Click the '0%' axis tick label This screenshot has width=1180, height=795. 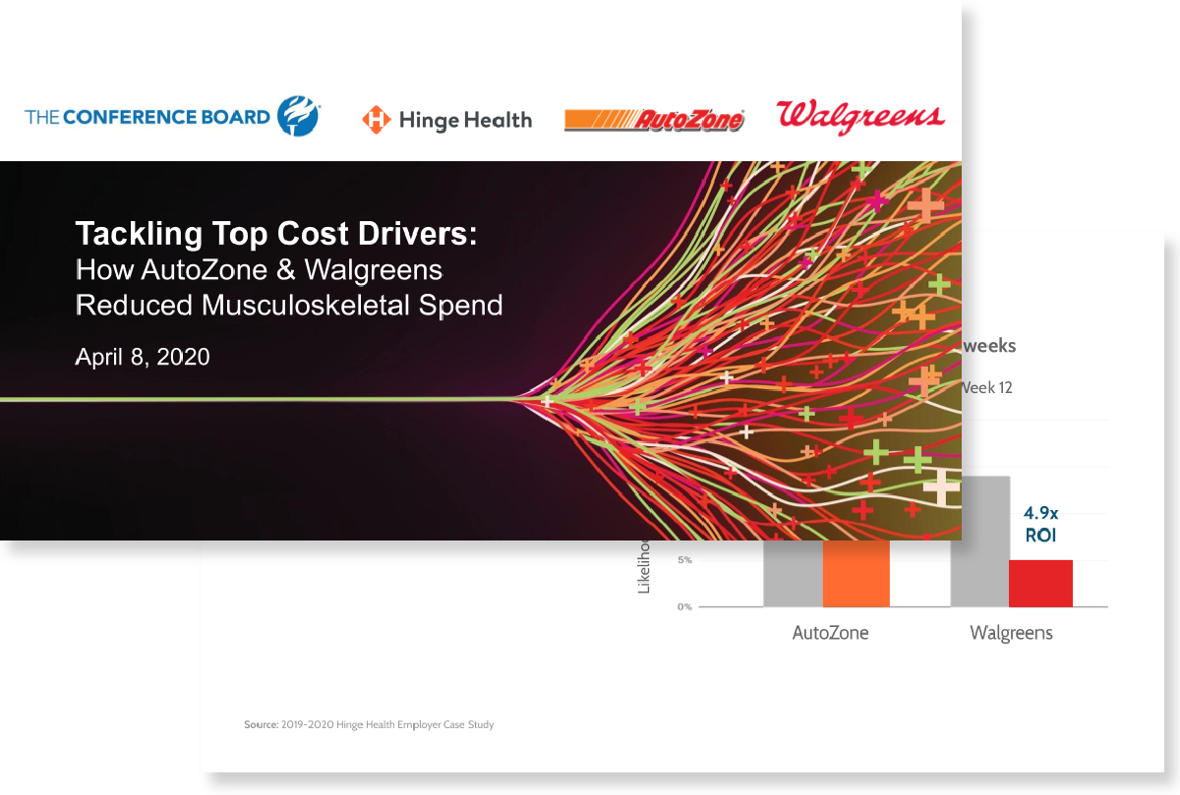[683, 606]
